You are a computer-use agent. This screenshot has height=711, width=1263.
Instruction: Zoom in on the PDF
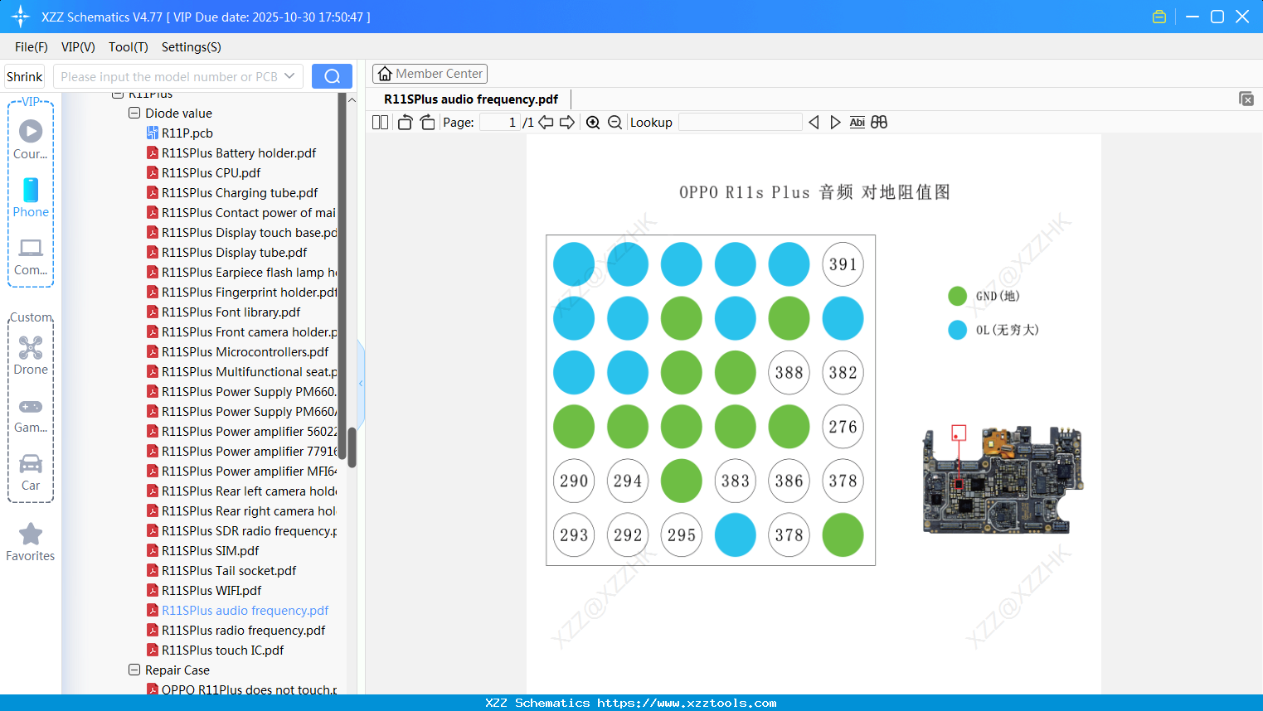(593, 123)
